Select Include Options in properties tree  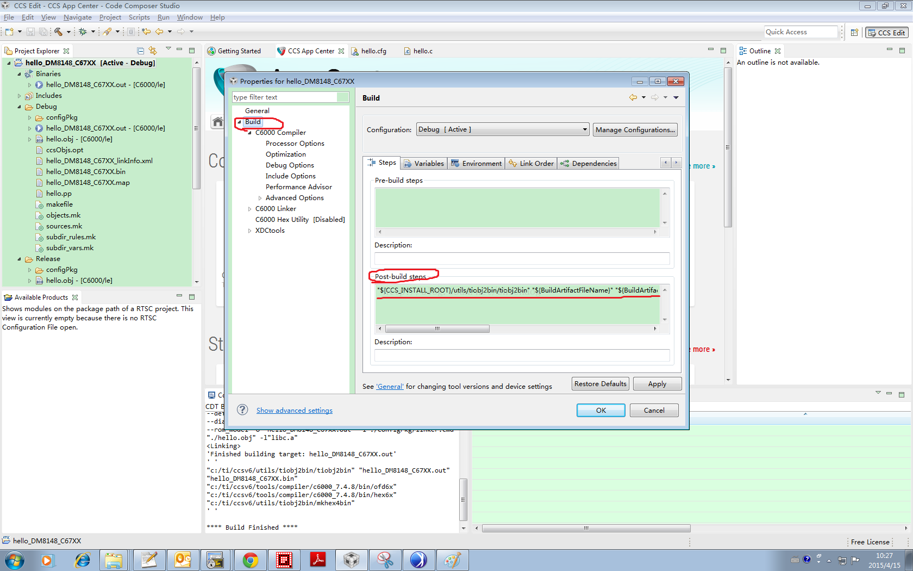pyautogui.click(x=290, y=176)
